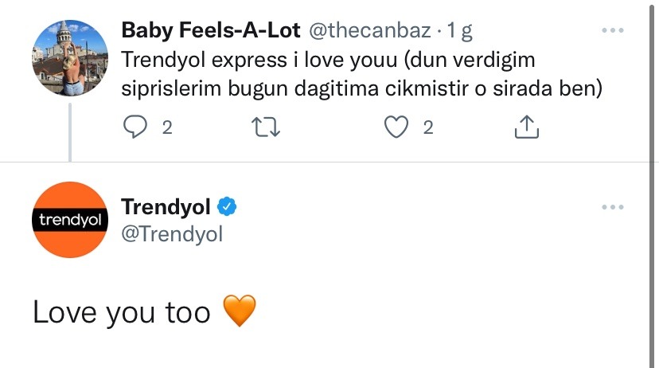
Task: Reply to Baby Feels-A-Lot's tweet
Action: click(136, 127)
